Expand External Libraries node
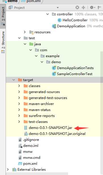The height and width of the screenshot is (175, 103). point(8,170)
